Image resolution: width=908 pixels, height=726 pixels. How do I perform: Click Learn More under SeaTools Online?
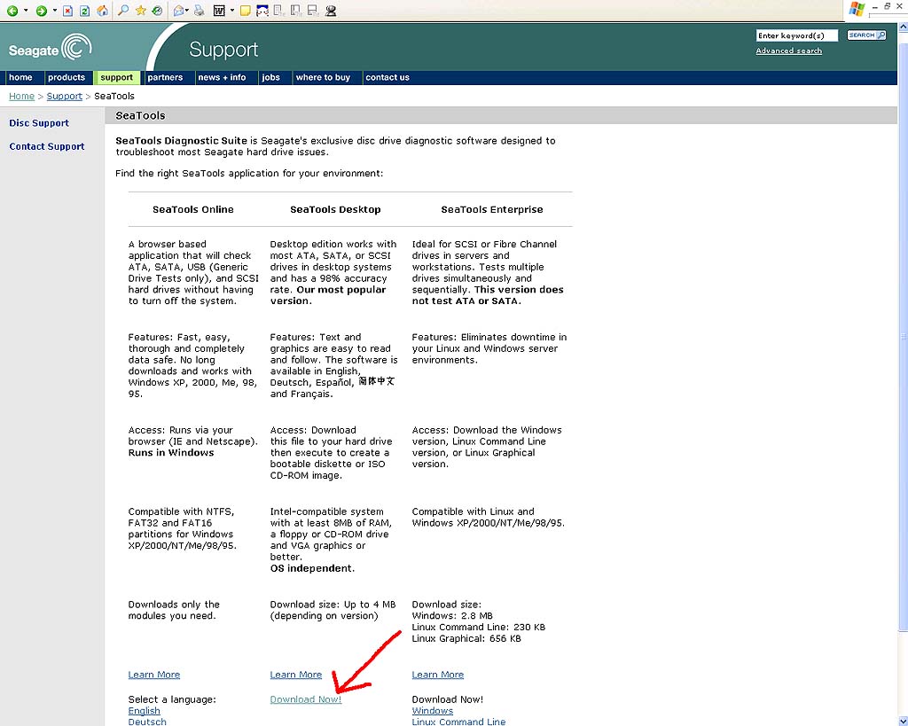tap(154, 675)
